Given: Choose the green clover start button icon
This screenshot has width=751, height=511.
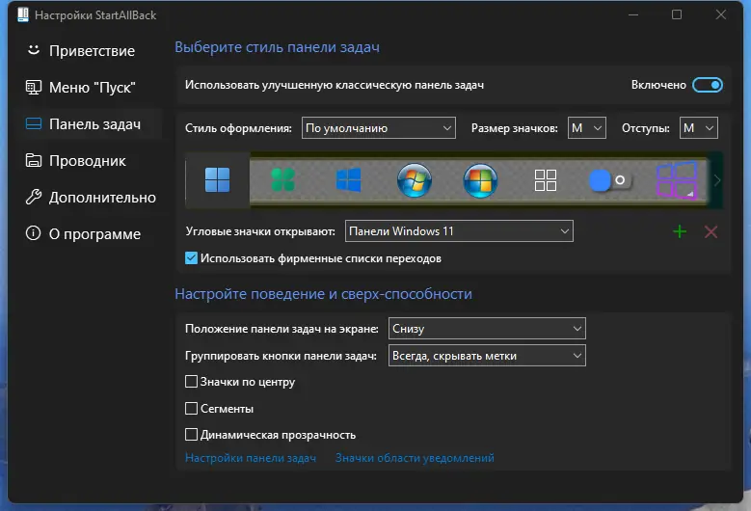Looking at the screenshot, I should point(282,180).
